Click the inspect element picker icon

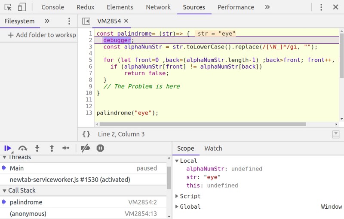[8, 7]
